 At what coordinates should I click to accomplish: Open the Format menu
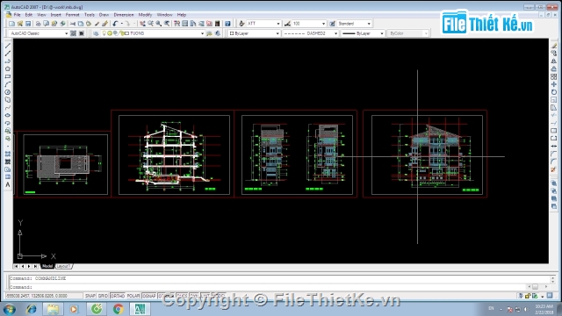pyautogui.click(x=72, y=15)
